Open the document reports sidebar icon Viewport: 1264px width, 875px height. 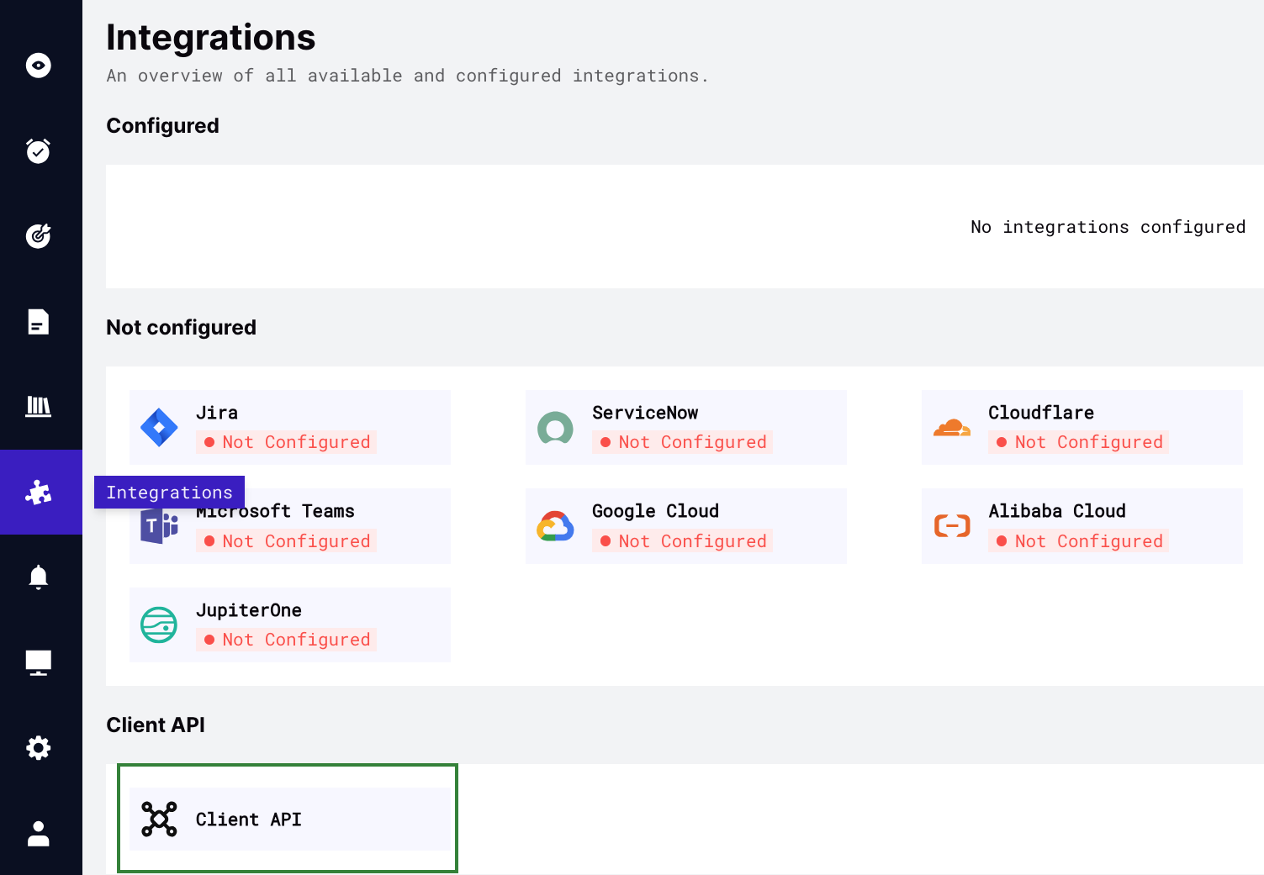[39, 322]
